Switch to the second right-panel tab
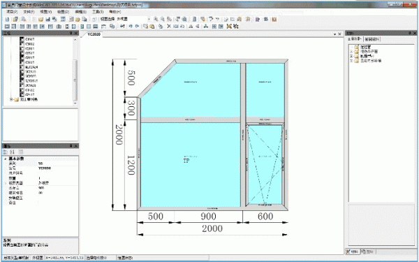Image resolution: width=419 pixels, height=262 pixels. coord(372,39)
